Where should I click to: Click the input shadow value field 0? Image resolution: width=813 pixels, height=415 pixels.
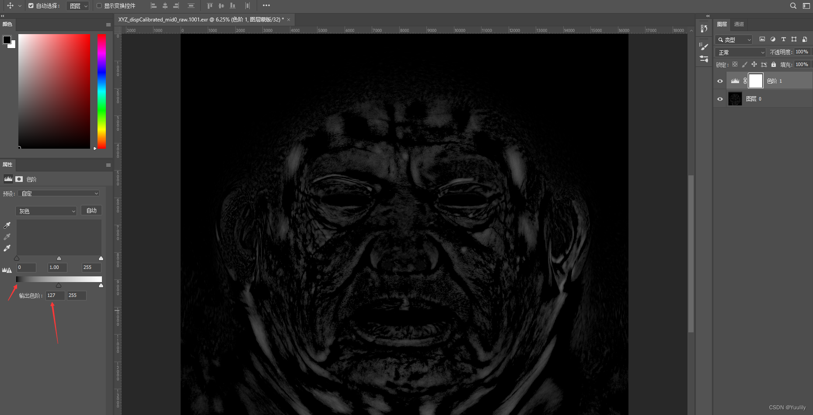26,267
